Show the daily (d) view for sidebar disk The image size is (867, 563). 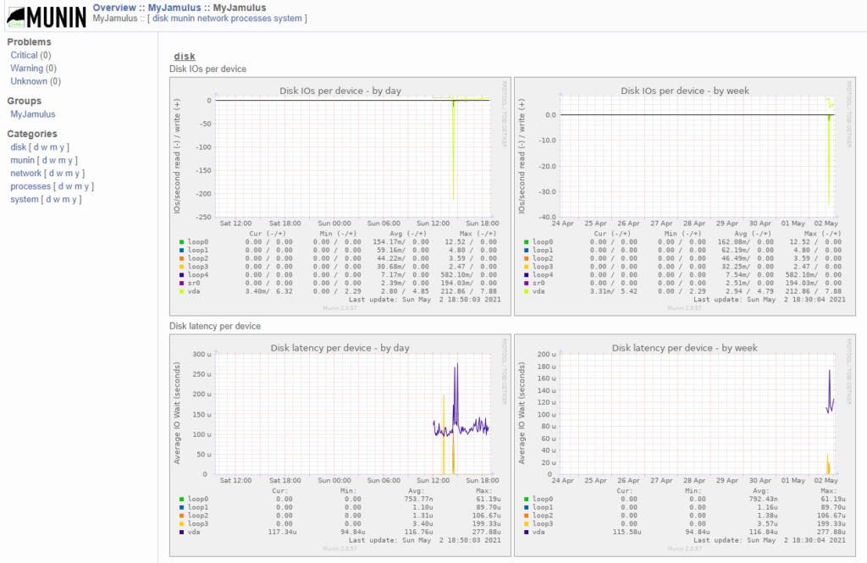(x=36, y=147)
